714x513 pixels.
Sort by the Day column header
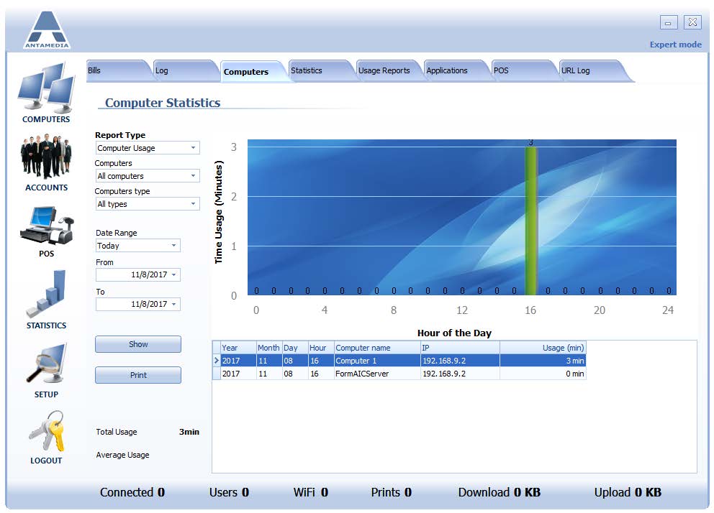point(295,348)
